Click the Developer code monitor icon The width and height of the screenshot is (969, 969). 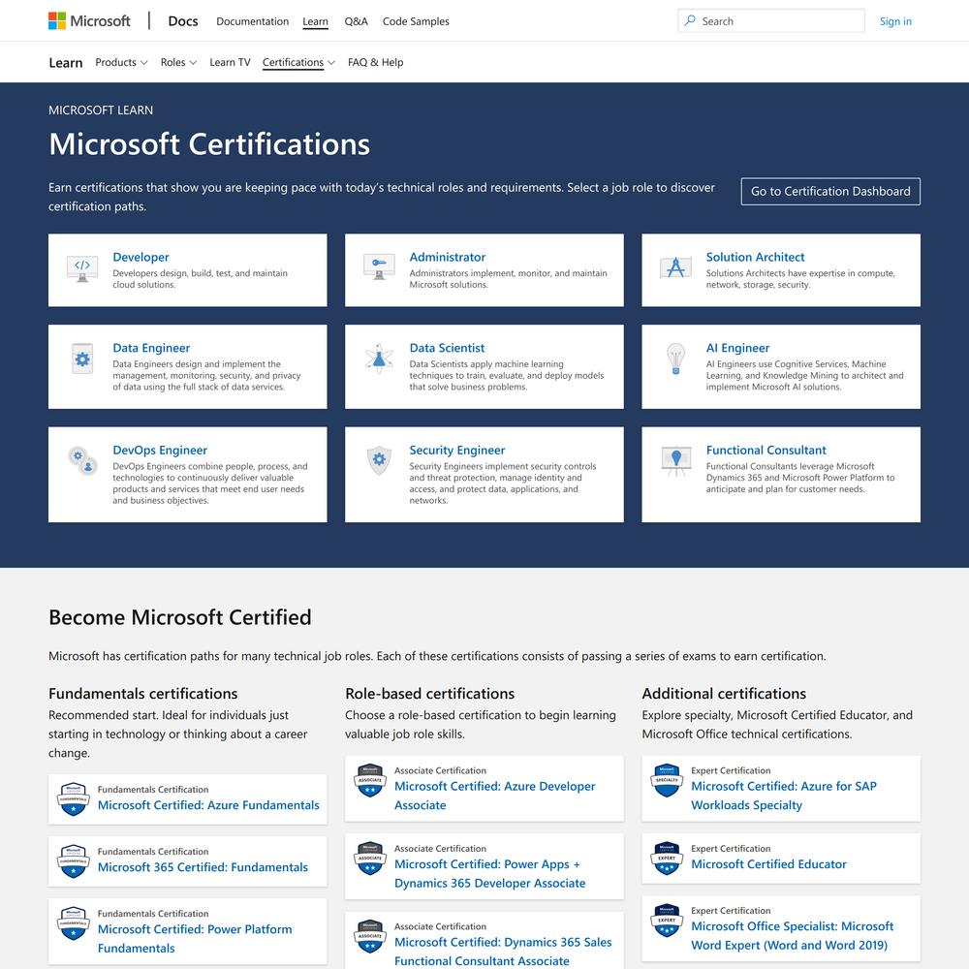tap(82, 268)
